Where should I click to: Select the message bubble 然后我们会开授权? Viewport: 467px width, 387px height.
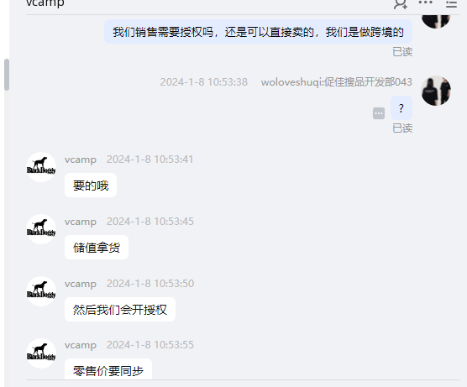(x=120, y=309)
